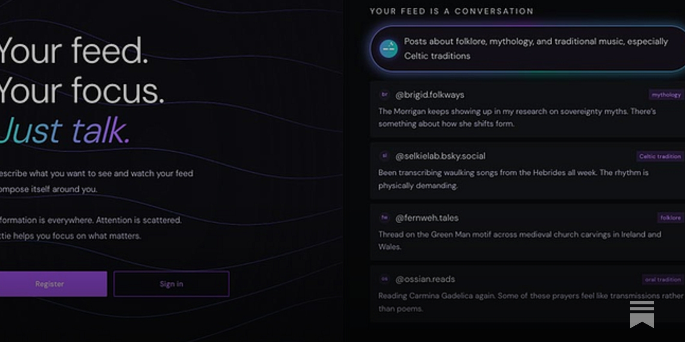Click the circular avatar beside @selkielab.bsky.social
The image size is (685, 342).
[x=384, y=156]
